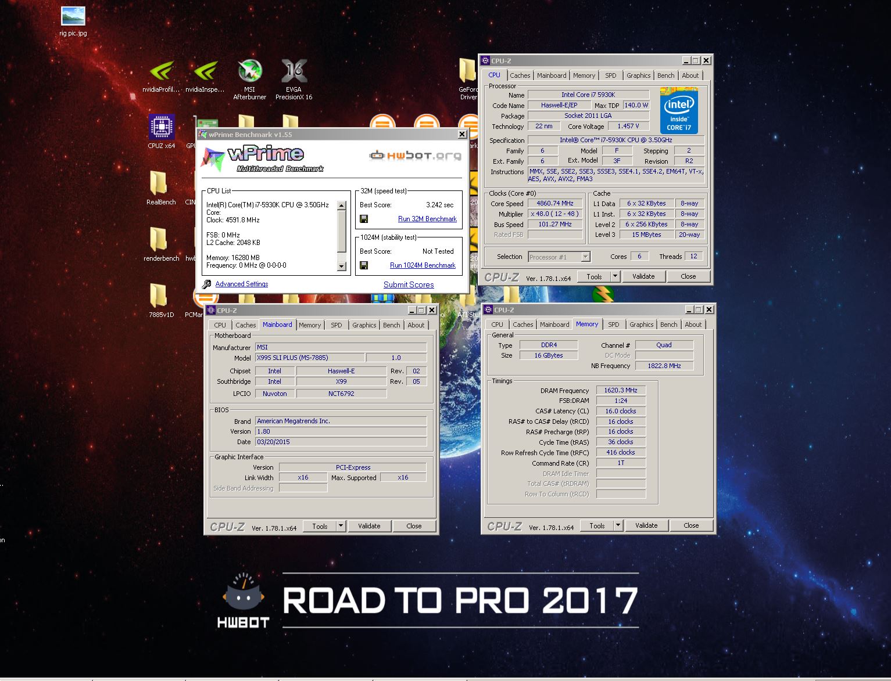Click Validate in Mainboard CPU-Z window
891x681 pixels.
click(369, 526)
